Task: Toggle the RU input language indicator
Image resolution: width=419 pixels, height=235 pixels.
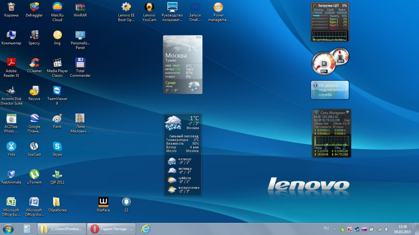Action: tap(326, 229)
